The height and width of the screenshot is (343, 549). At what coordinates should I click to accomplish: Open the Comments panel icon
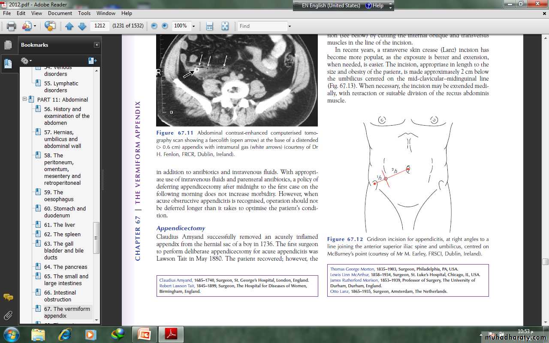click(x=8, y=297)
